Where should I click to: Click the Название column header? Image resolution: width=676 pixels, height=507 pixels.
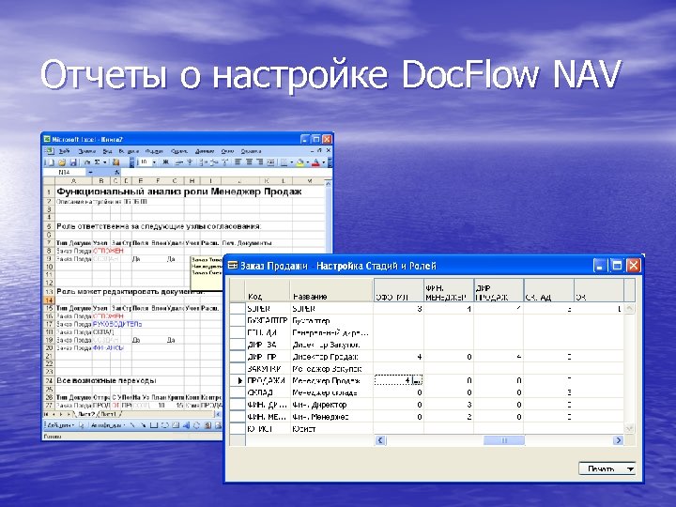tap(331, 290)
